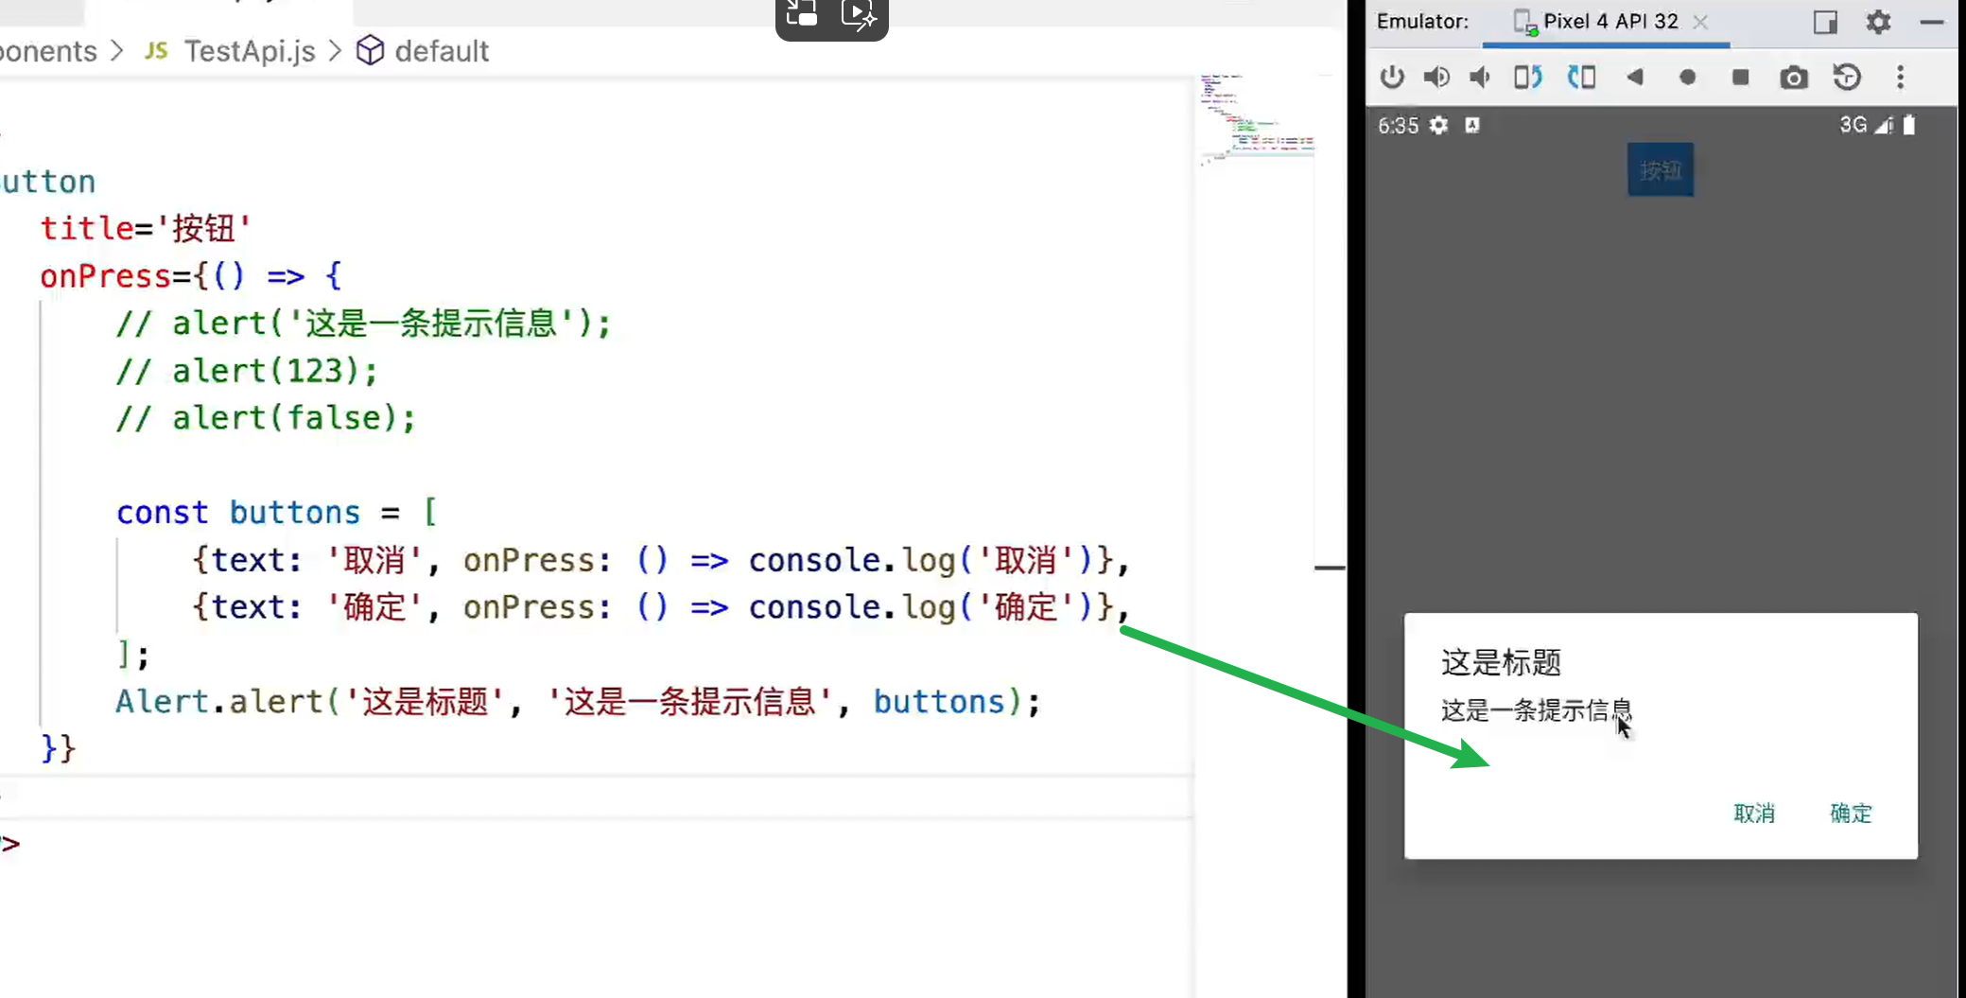Click the keyboard indicator icon in the phone status bar

point(1472,125)
